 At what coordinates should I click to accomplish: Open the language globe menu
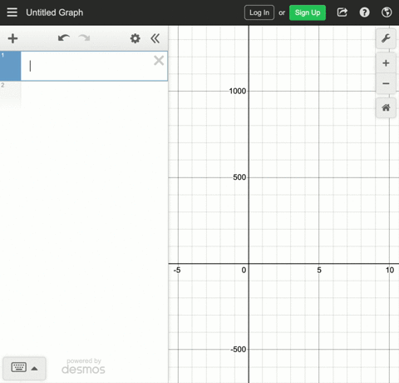tap(387, 12)
